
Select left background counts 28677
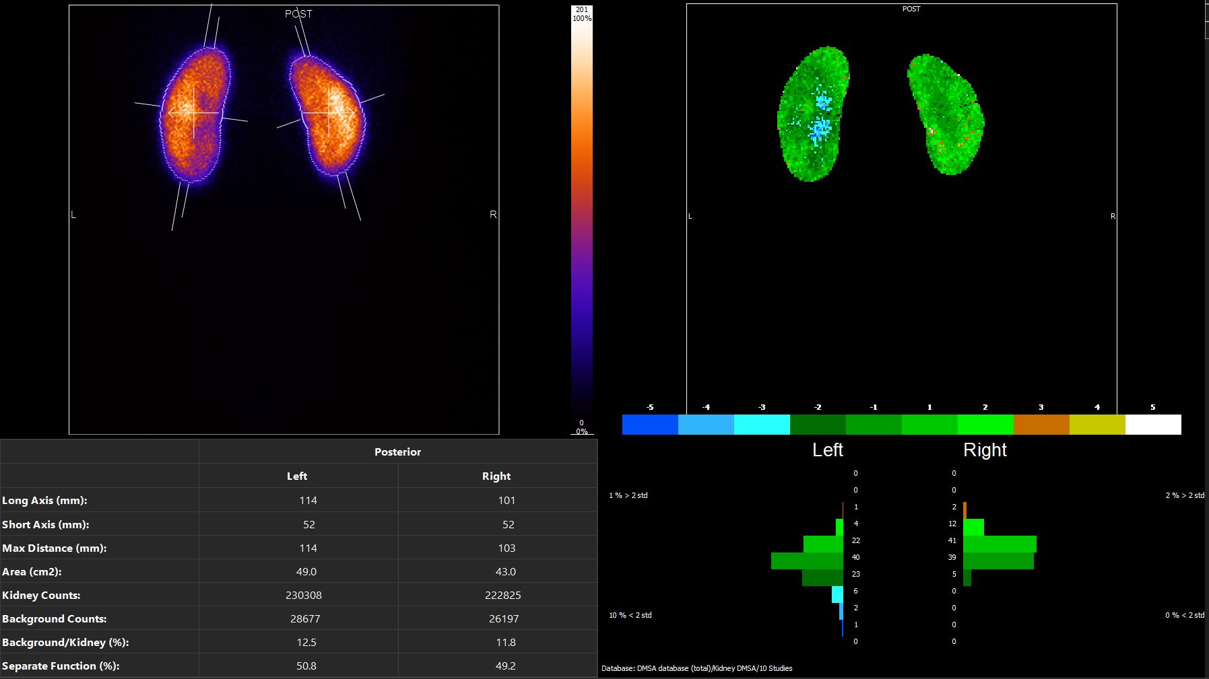[305, 618]
